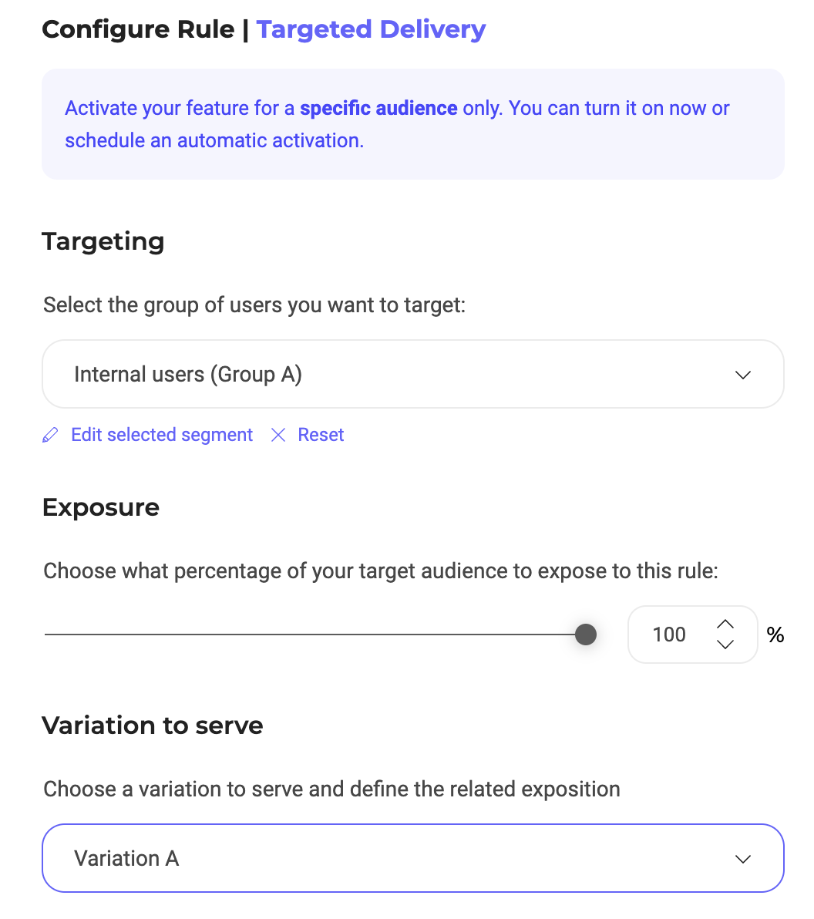Click the Configure Rule title text
The width and height of the screenshot is (814, 919).
click(138, 30)
